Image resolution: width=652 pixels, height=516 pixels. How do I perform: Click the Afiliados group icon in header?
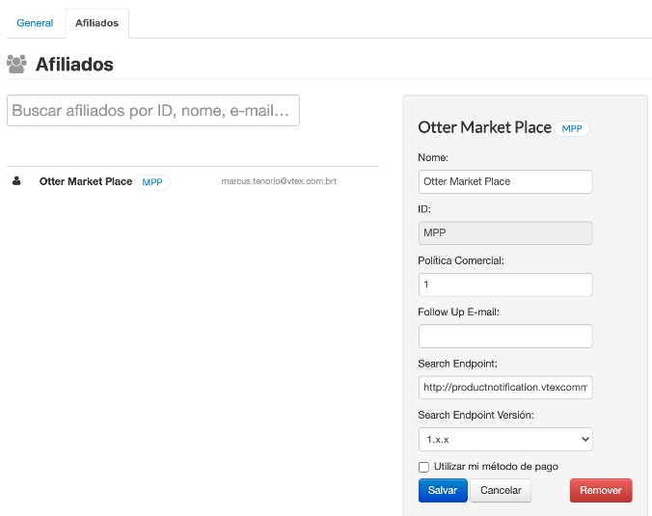pyautogui.click(x=16, y=65)
